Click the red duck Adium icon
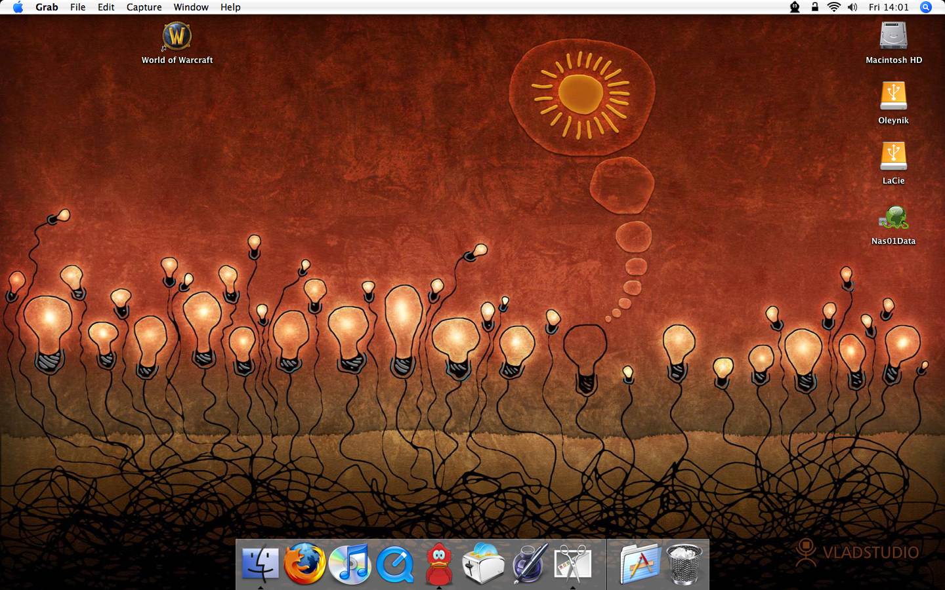The height and width of the screenshot is (590, 945). click(439, 563)
